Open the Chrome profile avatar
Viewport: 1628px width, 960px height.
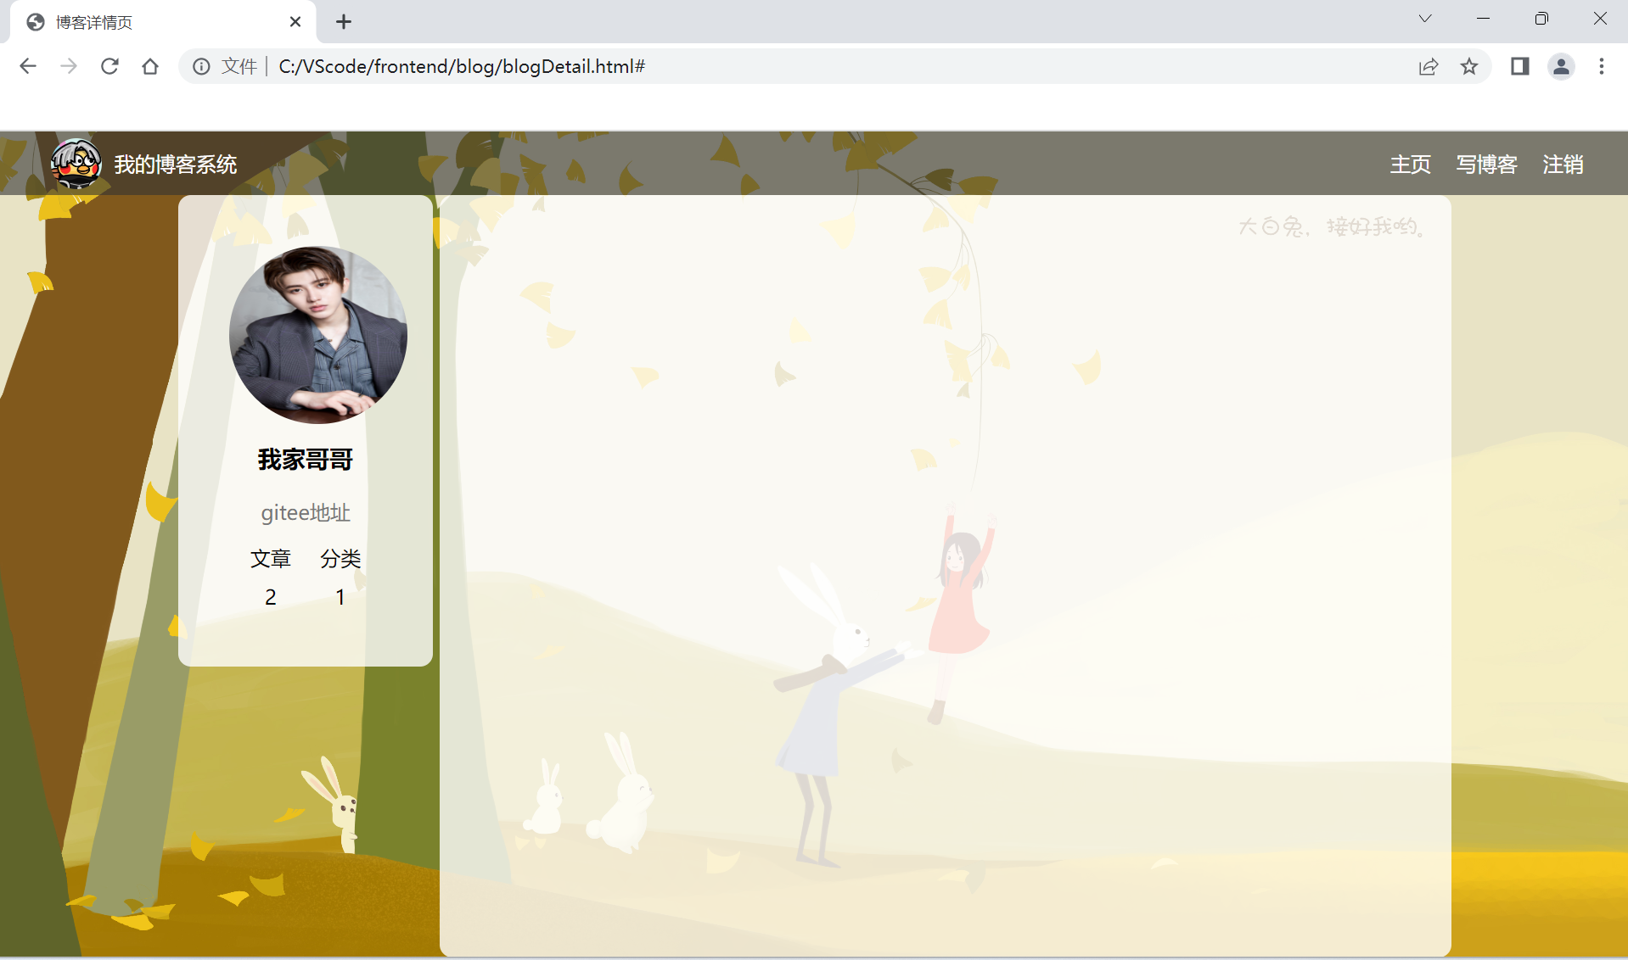[1561, 66]
